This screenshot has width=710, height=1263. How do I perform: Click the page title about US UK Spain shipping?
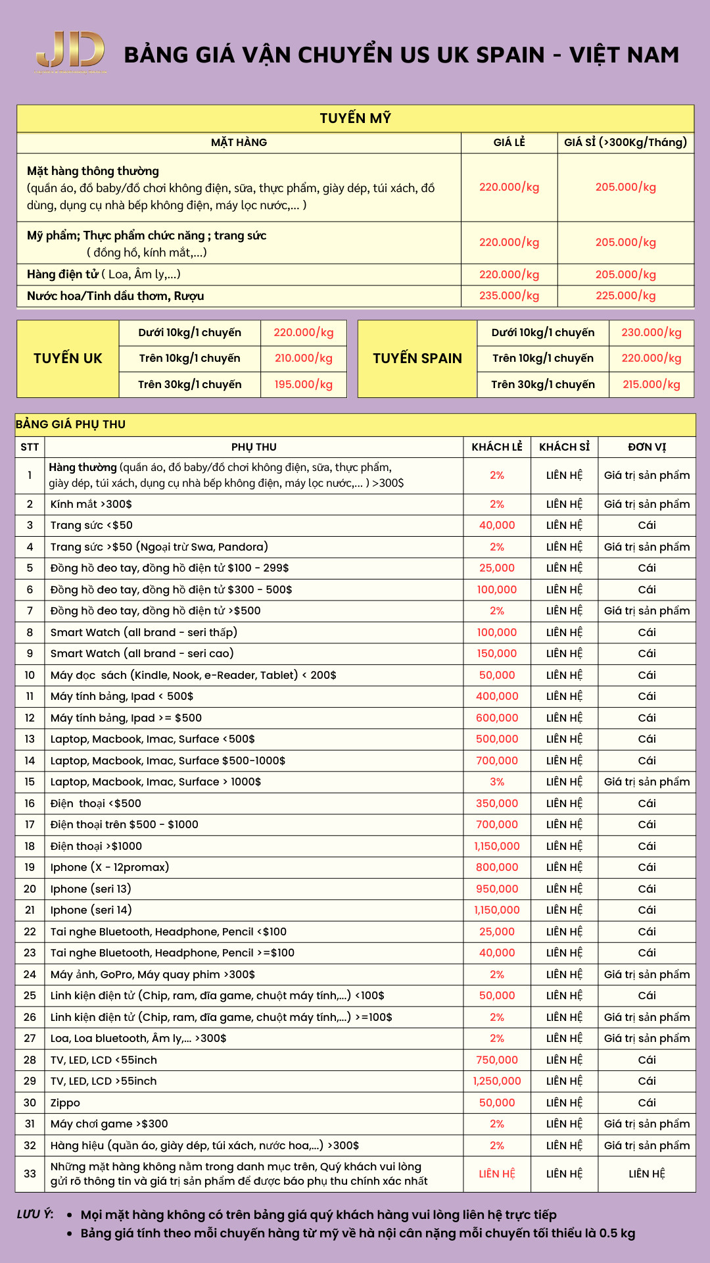401,55
